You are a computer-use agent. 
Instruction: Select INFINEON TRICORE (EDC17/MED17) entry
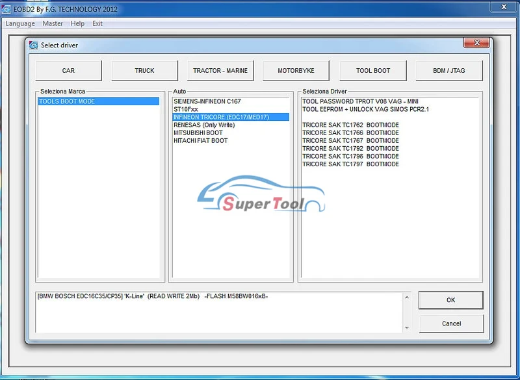(231, 117)
